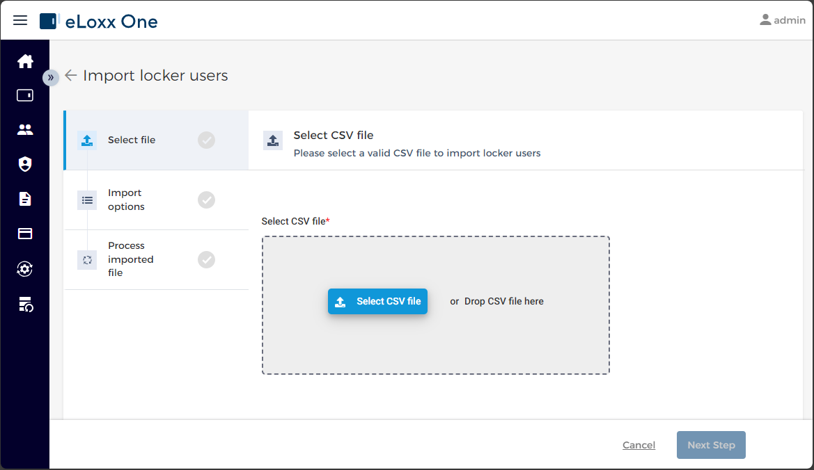Go to Home in sidebar
This screenshot has height=470, width=814.
coord(25,61)
